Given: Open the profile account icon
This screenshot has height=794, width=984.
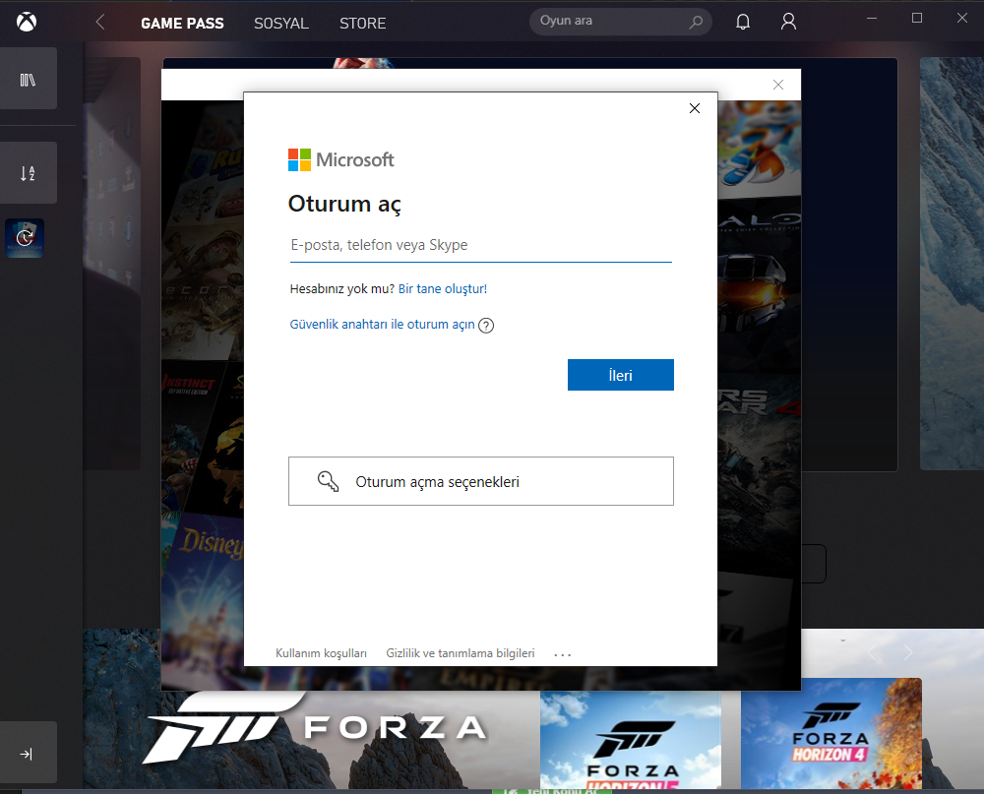Looking at the screenshot, I should (x=788, y=22).
